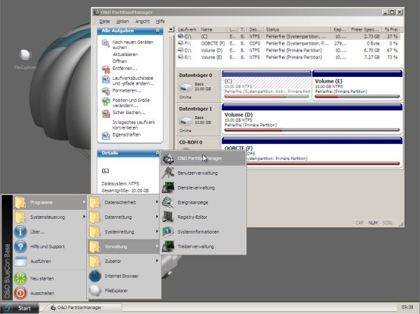Click Position und Größe verändern icon
This screenshot has height=314, width=420.
(x=106, y=101)
